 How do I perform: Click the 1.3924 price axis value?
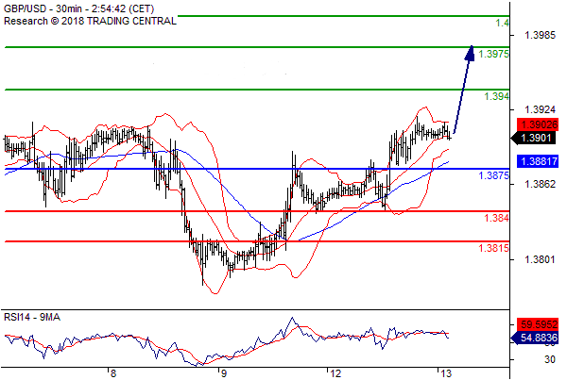pos(540,109)
